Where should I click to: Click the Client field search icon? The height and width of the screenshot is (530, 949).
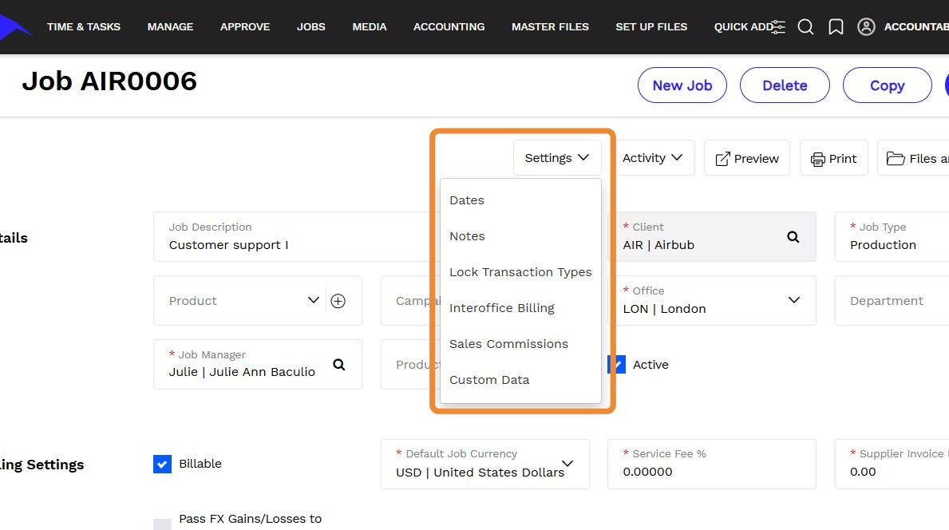click(x=793, y=236)
